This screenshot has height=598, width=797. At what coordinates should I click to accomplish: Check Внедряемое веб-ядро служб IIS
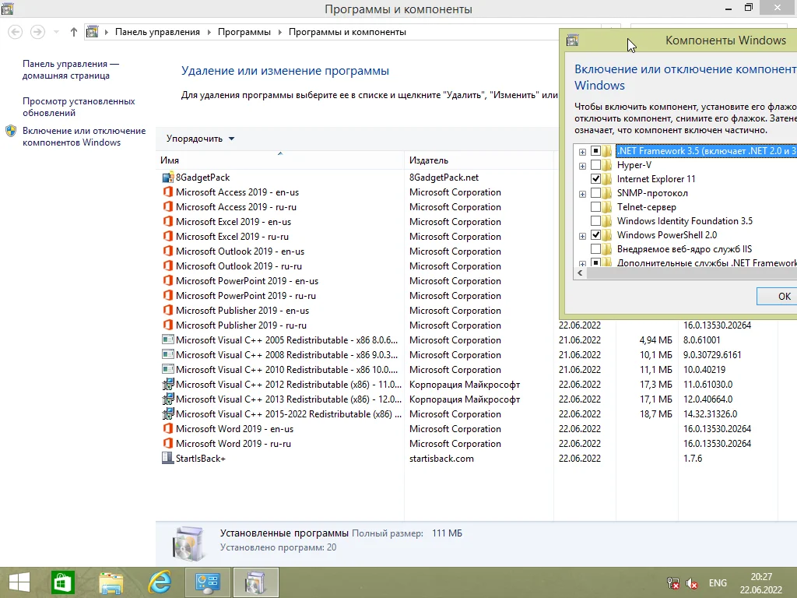coord(595,249)
